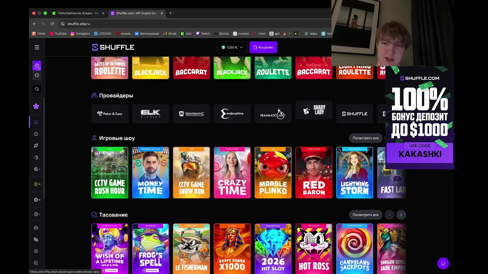Click the Кошелек wallet button
The width and height of the screenshot is (488, 274).
(x=263, y=47)
